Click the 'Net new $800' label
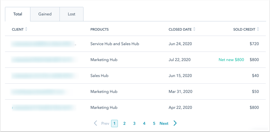 [231, 60]
